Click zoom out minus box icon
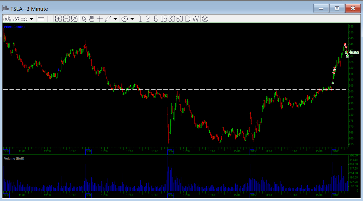The height and width of the screenshot is (201, 363). click(x=67, y=19)
